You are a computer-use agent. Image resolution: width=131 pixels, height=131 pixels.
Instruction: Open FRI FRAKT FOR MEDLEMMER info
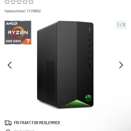click(37, 123)
